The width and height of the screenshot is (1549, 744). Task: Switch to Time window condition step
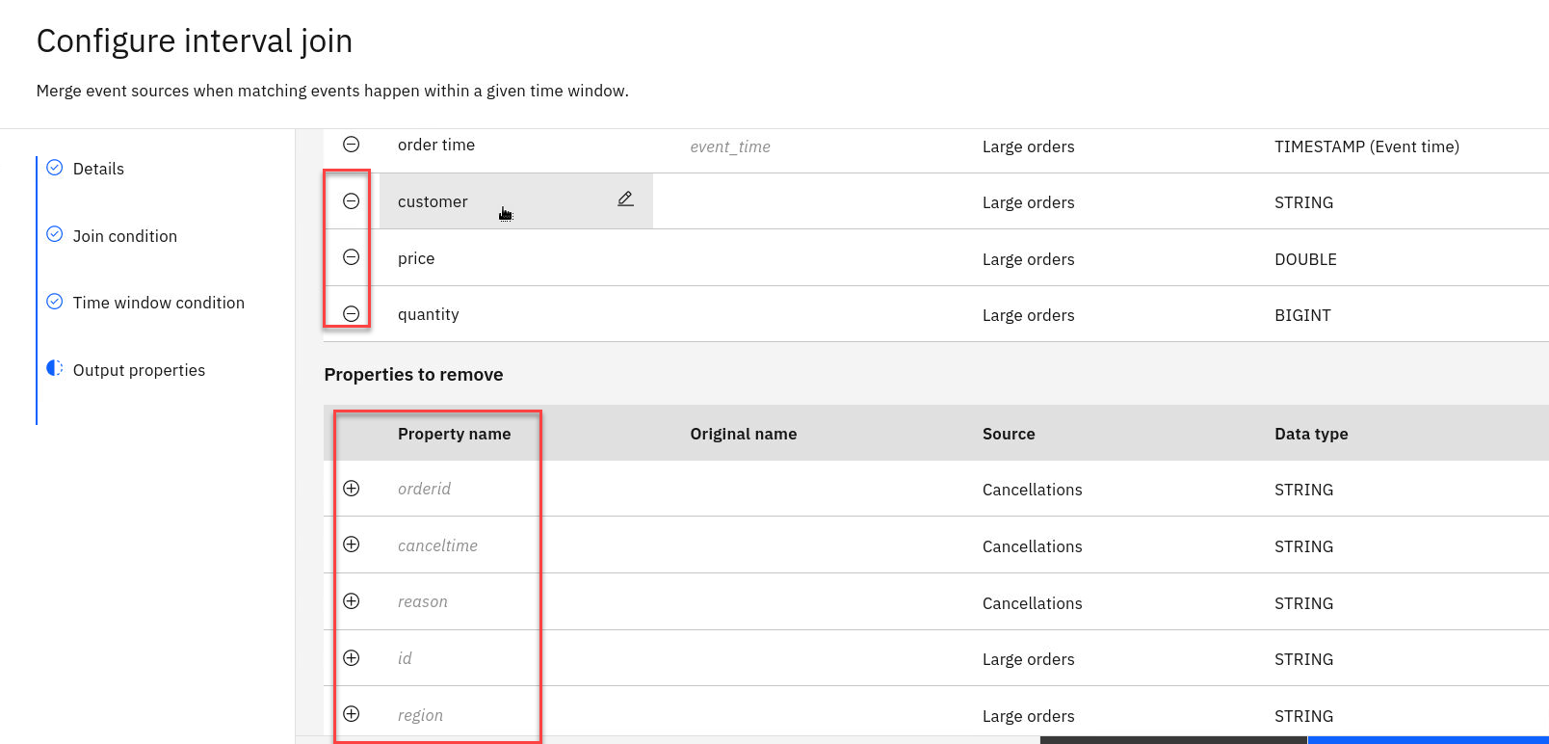tap(158, 303)
